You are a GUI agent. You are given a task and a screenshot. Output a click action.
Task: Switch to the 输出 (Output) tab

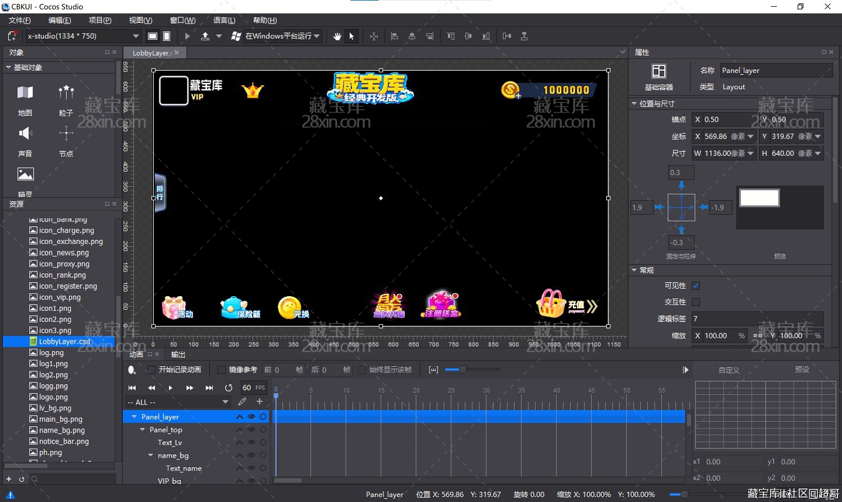(178, 354)
